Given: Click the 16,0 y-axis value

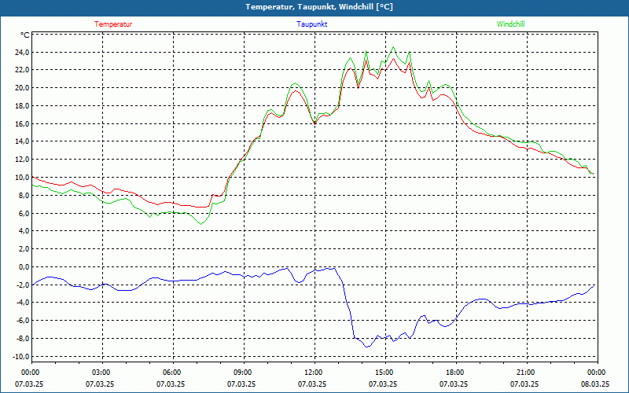Looking at the screenshot, I should pos(22,124).
